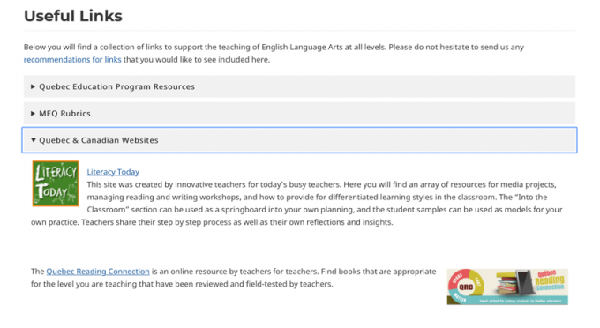The height and width of the screenshot is (328, 600).
Task: Open the Quebec Reading Connection link
Action: [98, 272]
